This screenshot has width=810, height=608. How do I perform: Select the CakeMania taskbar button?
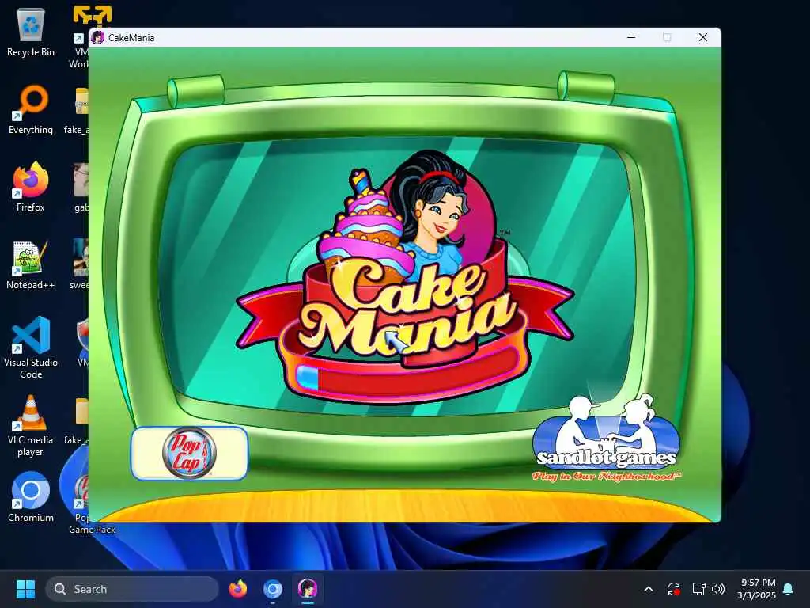click(308, 589)
